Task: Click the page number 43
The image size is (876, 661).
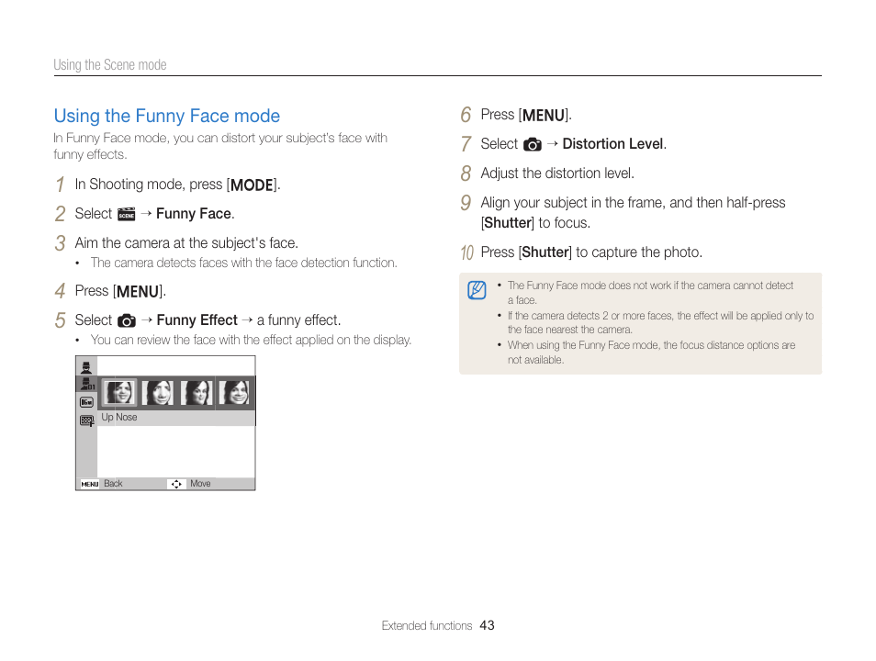Action: 488,625
